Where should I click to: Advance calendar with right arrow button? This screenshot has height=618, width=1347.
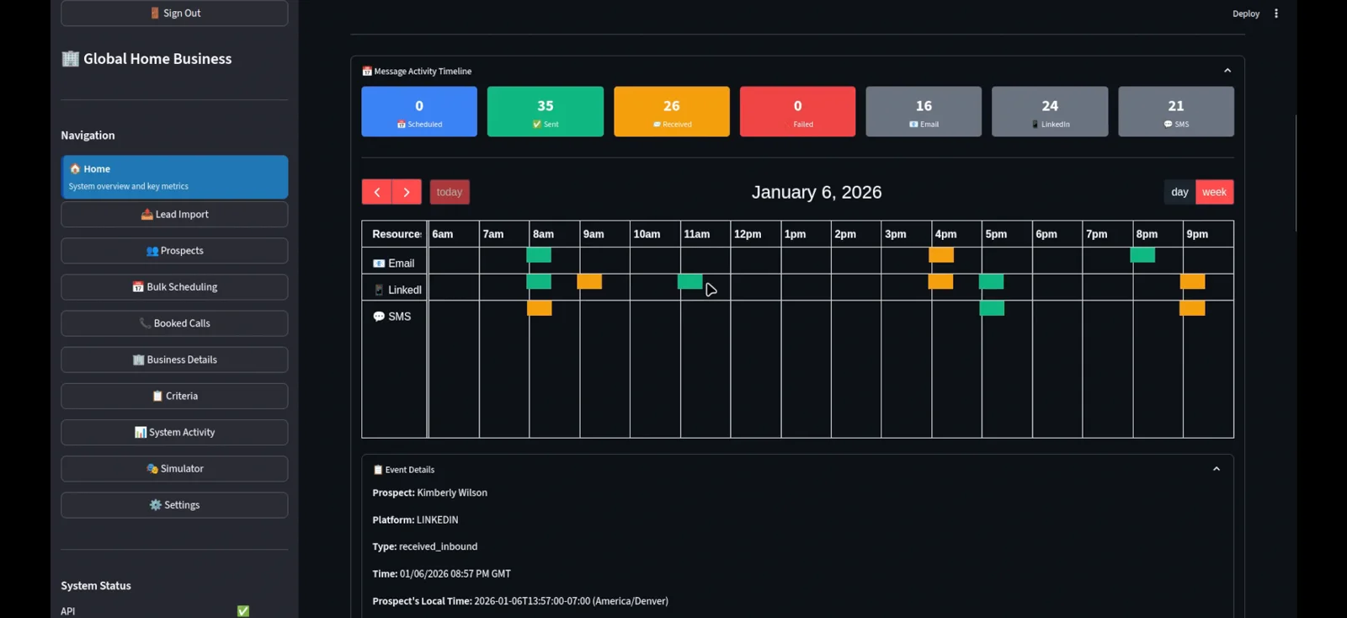tap(407, 192)
